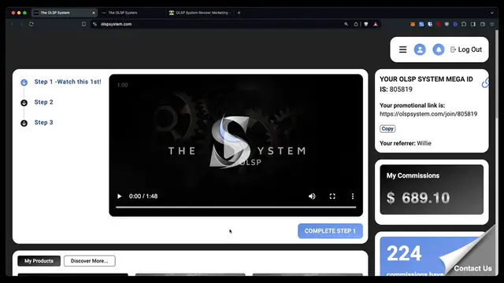Toggle the browser sidebar panel icon
Image resolution: width=504 pixels, height=283 pixels.
pyautogui.click(x=473, y=24)
